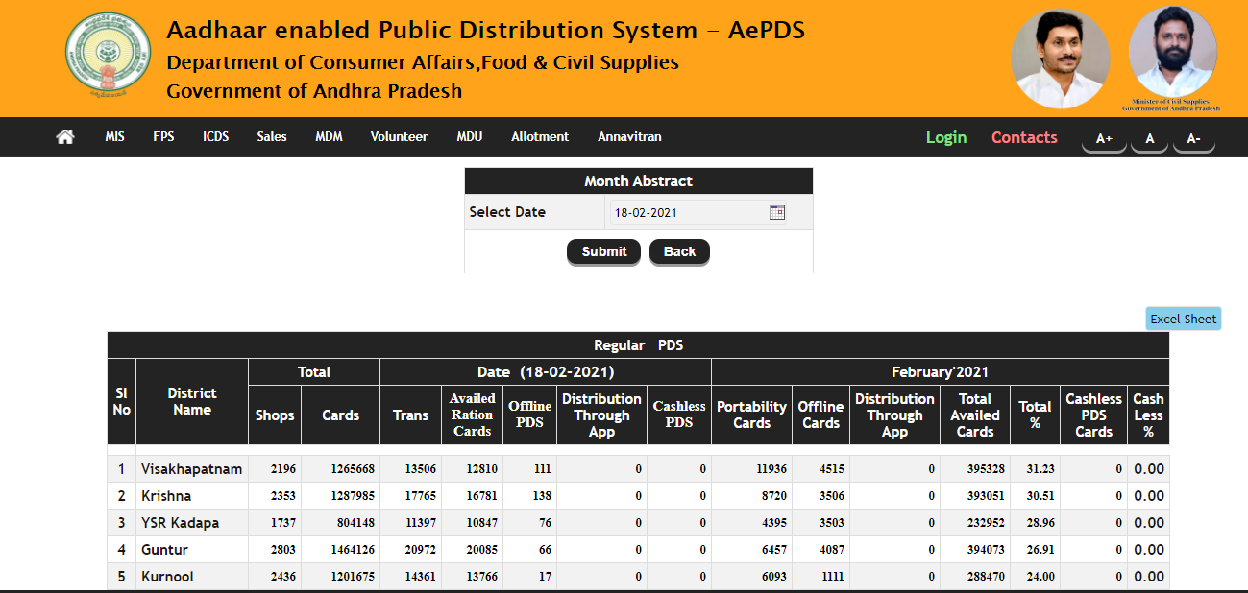Screen dimensions: 1248x593
Task: Click Krishna shops value 2353
Action: pyautogui.click(x=281, y=496)
